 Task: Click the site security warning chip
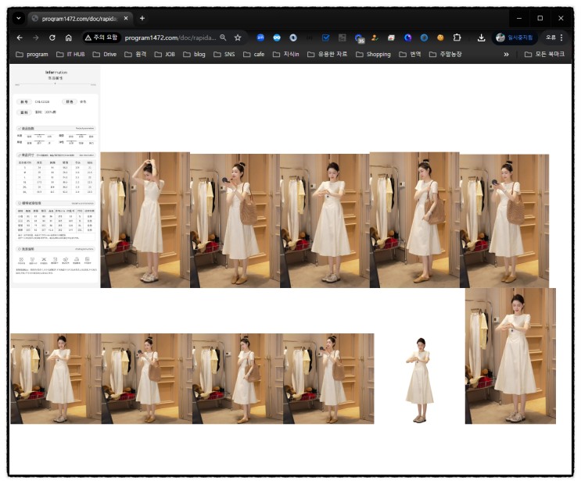[101, 37]
